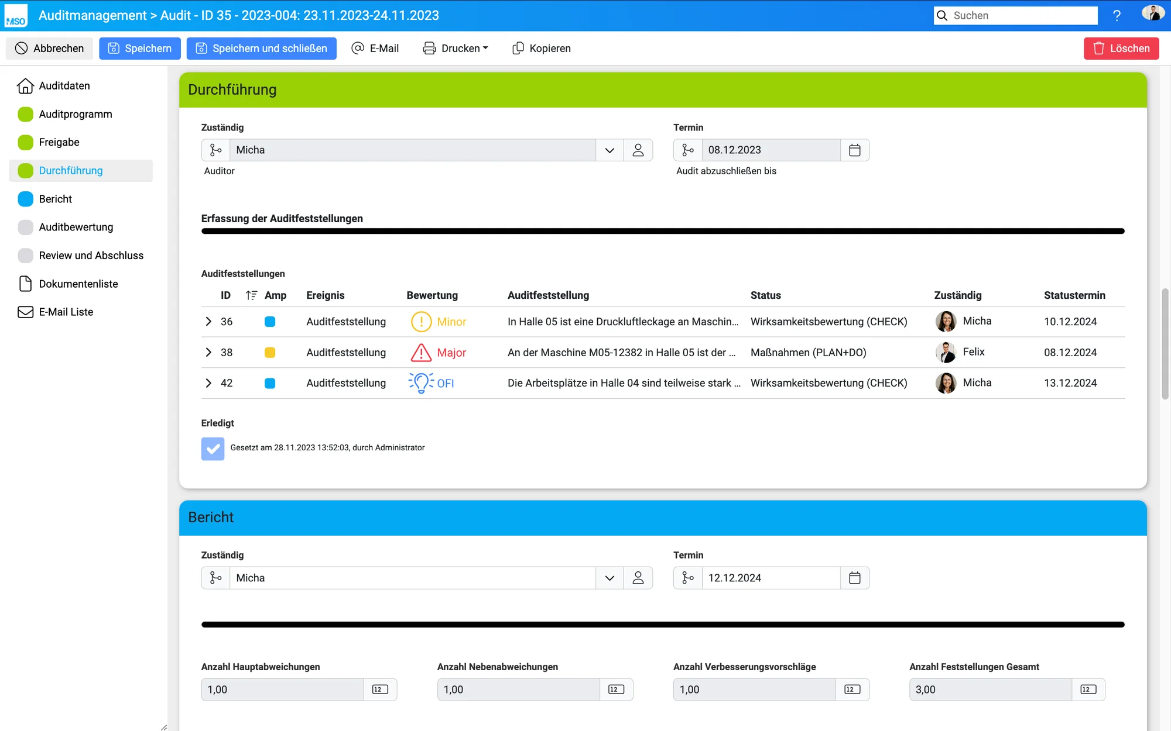This screenshot has height=731, width=1171.
Task: Click the Minor warning icon in row 36
Action: [x=421, y=322]
